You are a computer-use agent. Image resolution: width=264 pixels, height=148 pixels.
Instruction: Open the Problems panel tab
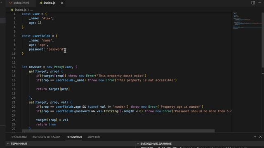(19, 137)
